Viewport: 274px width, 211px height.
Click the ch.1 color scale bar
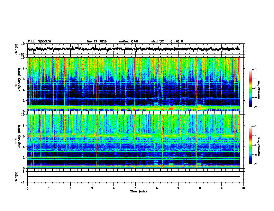250,88
